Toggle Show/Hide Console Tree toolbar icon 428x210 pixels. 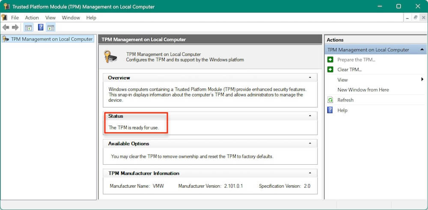(28, 27)
